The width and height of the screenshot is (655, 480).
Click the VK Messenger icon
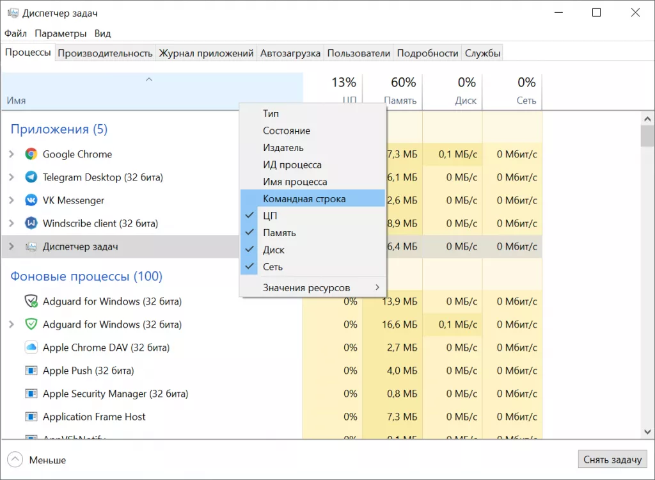[x=31, y=200]
